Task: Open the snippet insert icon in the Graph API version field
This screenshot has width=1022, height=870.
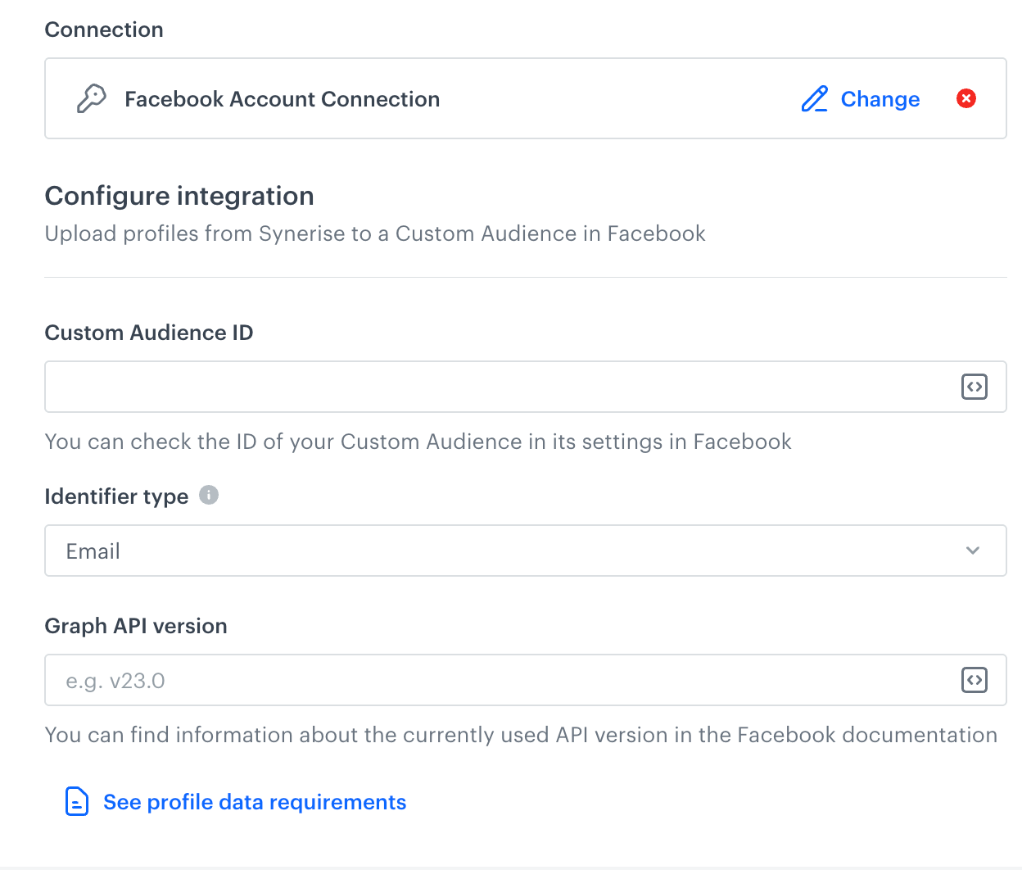Action: (974, 680)
